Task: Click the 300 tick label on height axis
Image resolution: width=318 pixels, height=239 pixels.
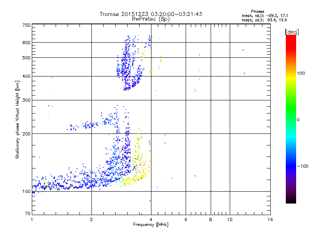Action: click(x=26, y=100)
